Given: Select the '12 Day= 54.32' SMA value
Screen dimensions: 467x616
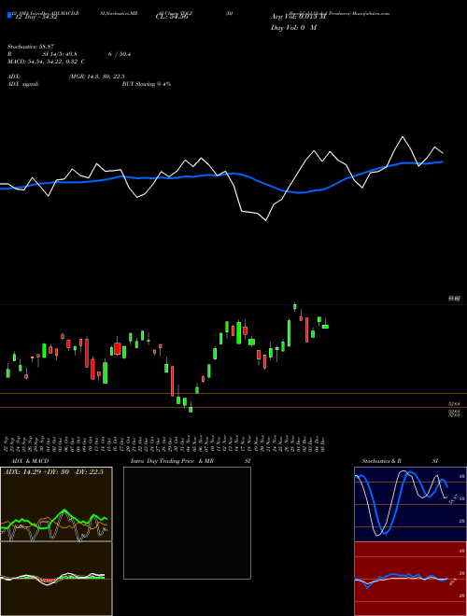Looking at the screenshot, I should coord(36,17).
